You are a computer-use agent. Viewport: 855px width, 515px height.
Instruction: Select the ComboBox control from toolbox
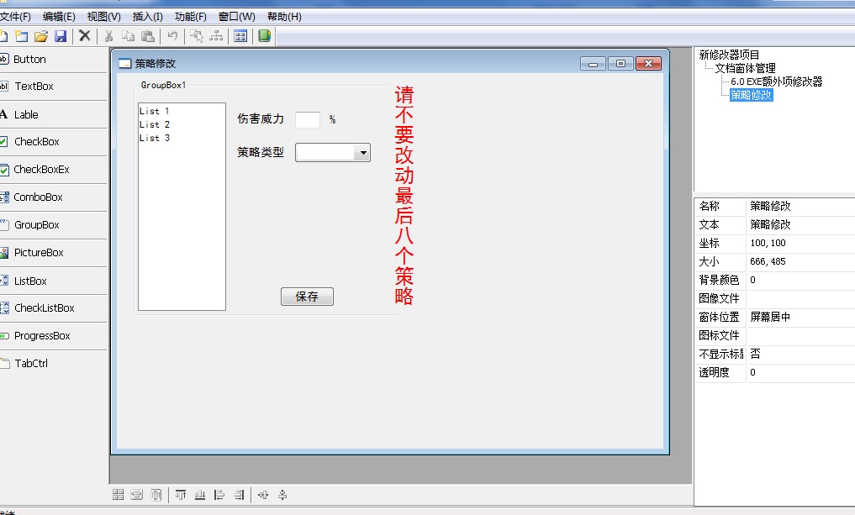click(54, 197)
